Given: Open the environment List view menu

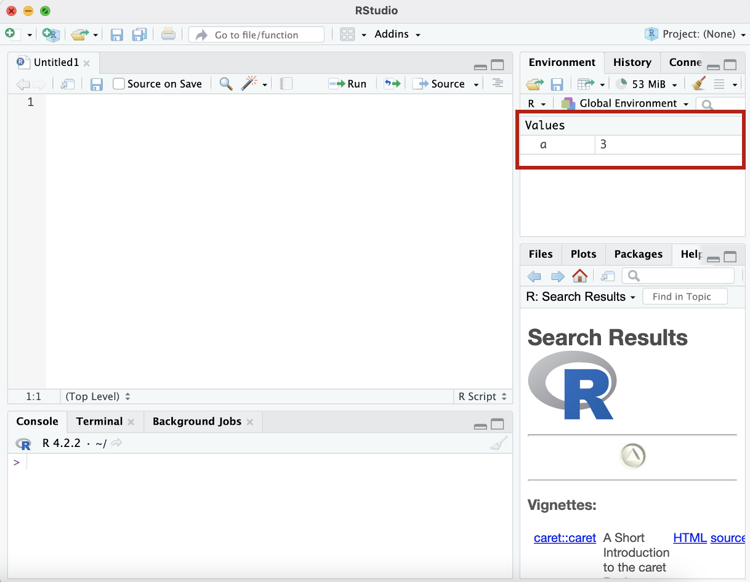Looking at the screenshot, I should pyautogui.click(x=725, y=84).
